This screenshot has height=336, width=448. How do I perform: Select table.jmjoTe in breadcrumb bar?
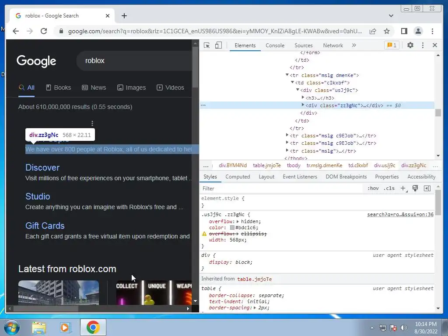coord(266,165)
